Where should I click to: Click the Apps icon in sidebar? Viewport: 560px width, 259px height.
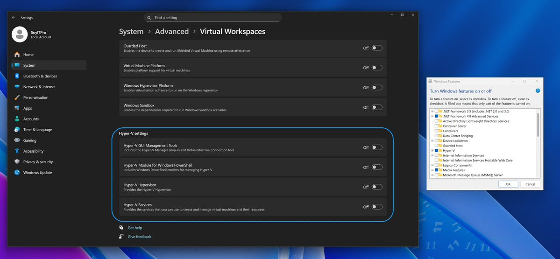[17, 108]
